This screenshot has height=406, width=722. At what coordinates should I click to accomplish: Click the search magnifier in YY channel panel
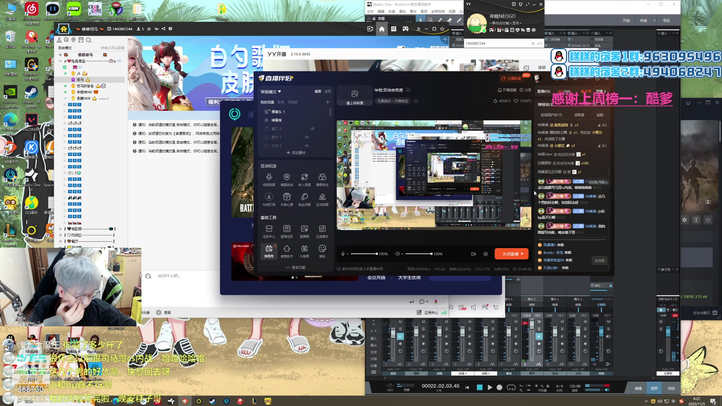pos(89,40)
